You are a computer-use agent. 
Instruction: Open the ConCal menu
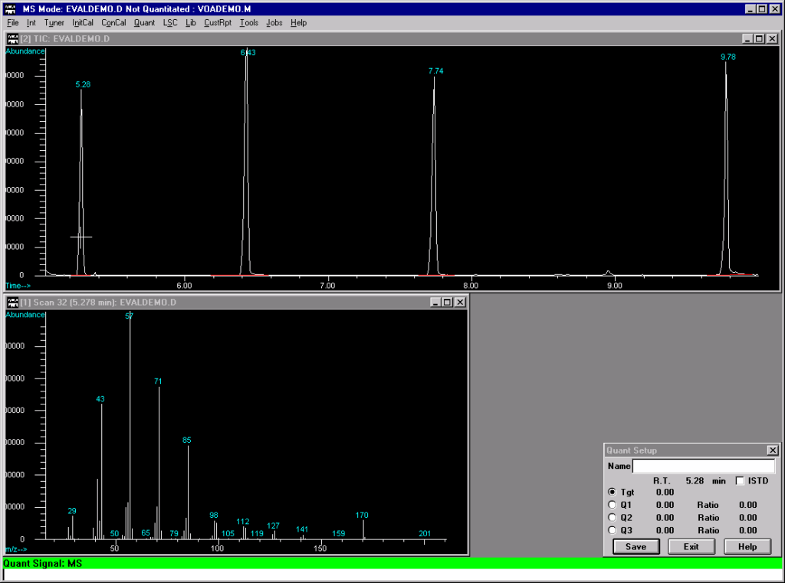[113, 23]
